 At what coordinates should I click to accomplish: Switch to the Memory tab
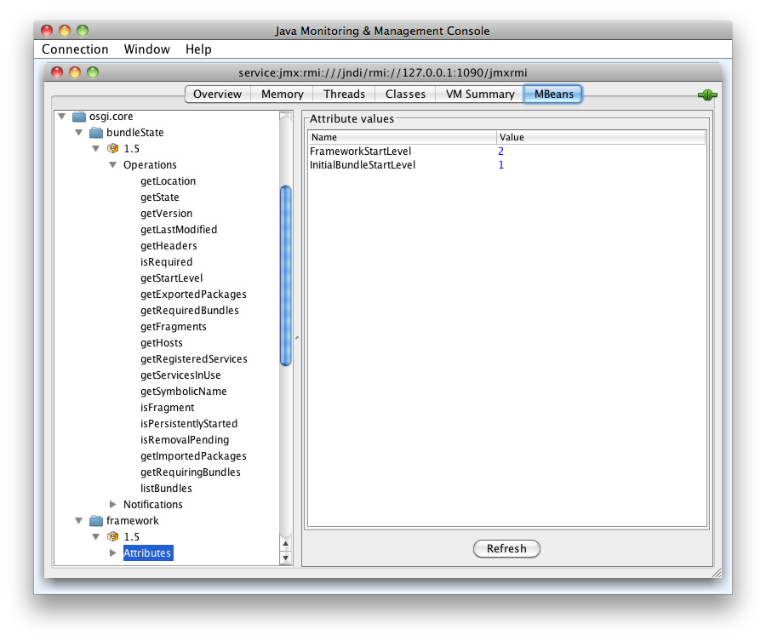(x=283, y=94)
